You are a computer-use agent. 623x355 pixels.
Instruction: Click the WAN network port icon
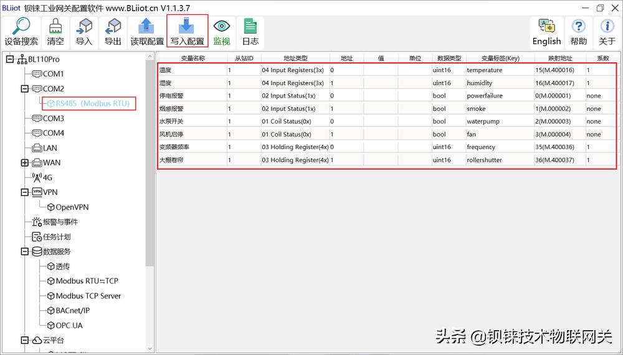pos(37,163)
